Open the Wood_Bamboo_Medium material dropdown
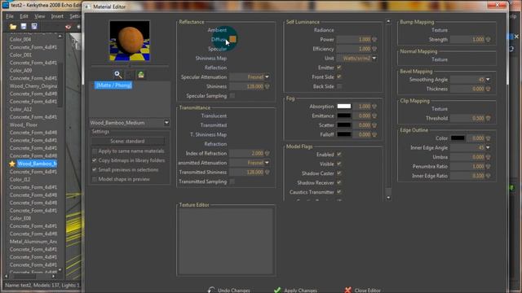The width and height of the screenshot is (522, 293). [166, 123]
